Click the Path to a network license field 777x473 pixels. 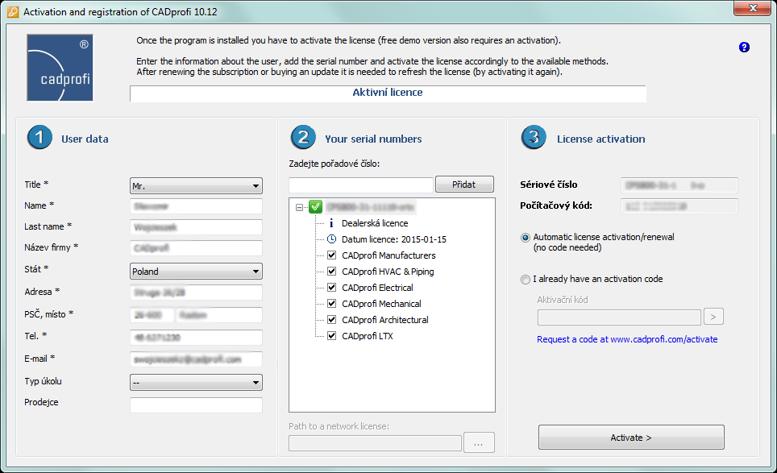click(x=375, y=443)
